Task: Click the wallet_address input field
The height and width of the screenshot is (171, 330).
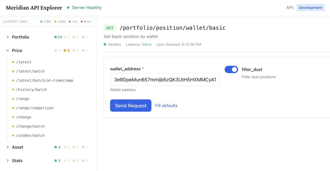Action: click(165, 80)
